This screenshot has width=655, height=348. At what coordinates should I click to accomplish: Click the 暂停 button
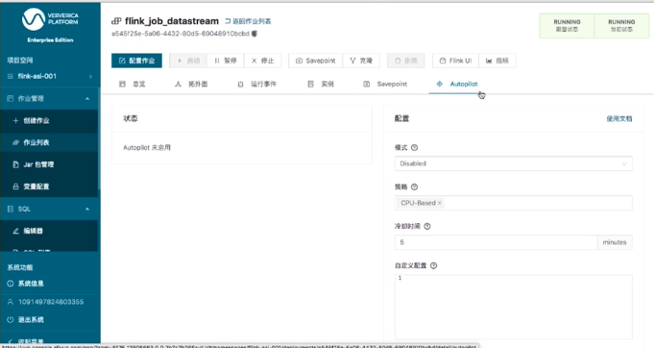click(226, 61)
